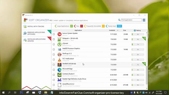Click the Lenovo System Update app icon

coord(59,34)
